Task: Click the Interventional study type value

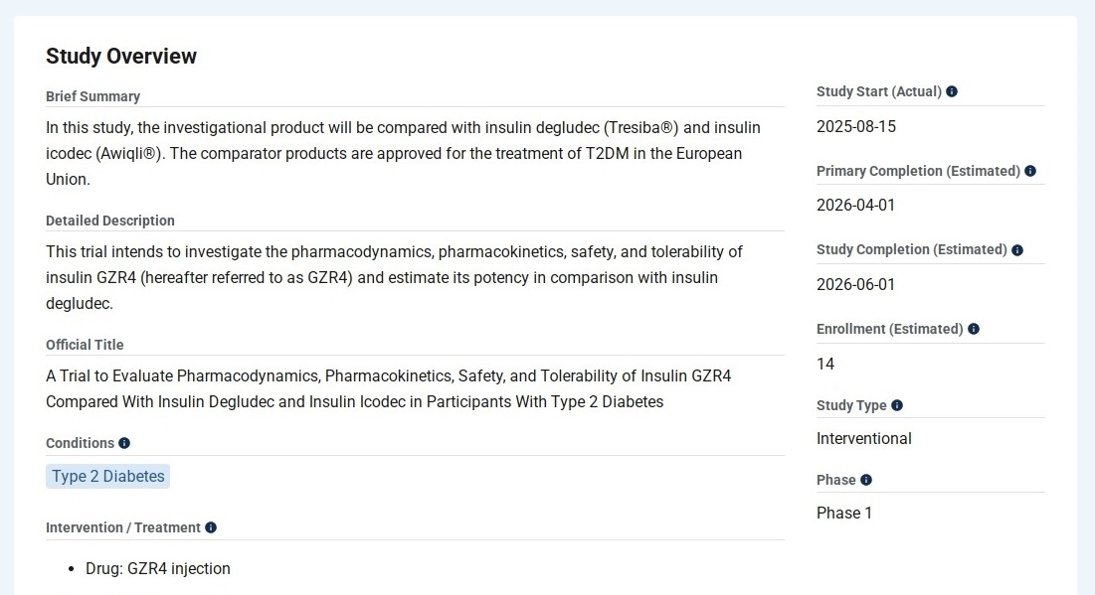Action: 864,438
